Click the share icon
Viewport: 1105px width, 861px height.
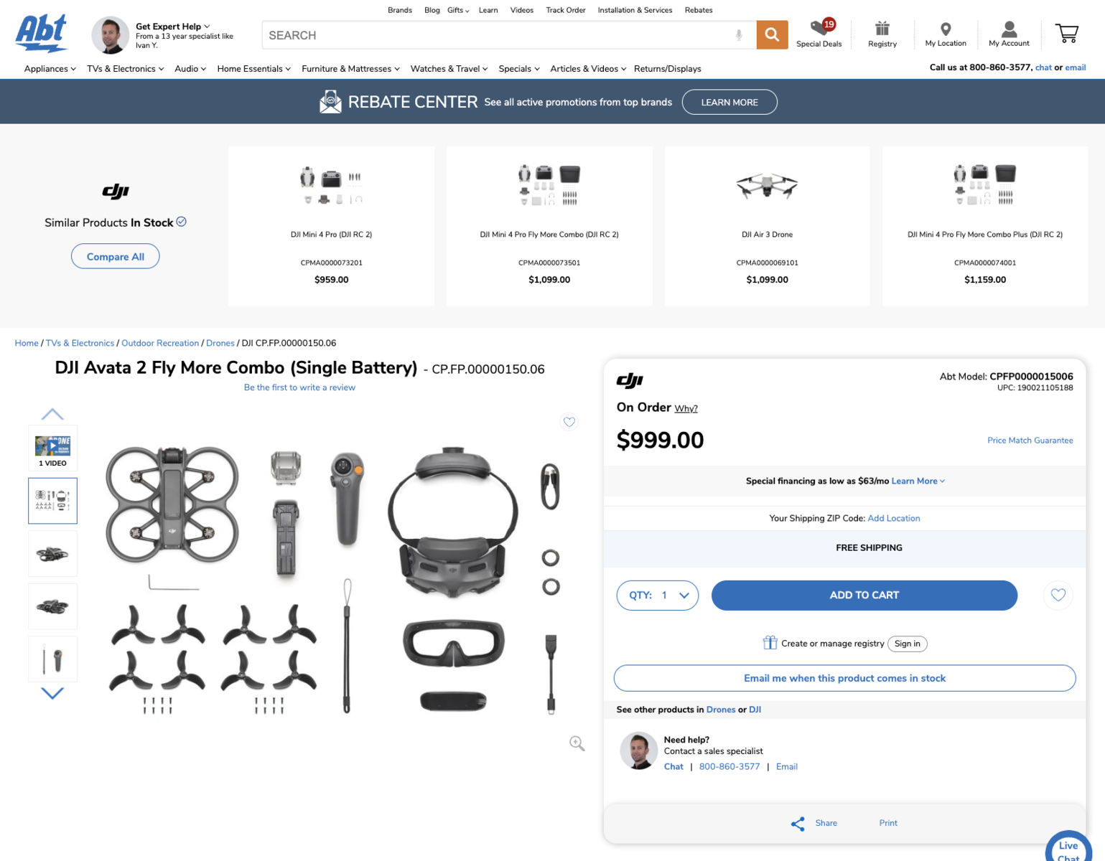(798, 824)
